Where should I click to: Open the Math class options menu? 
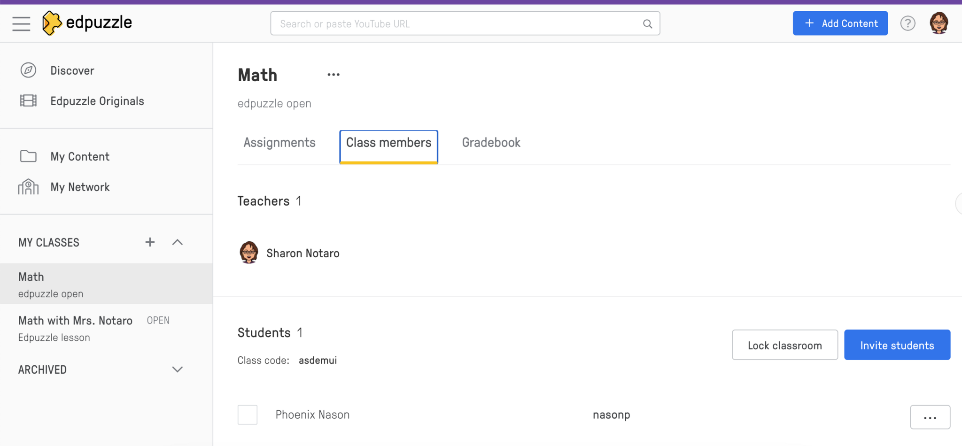coord(334,75)
